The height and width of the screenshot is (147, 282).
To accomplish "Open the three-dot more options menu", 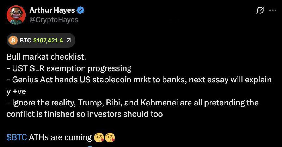I will click(272, 10).
